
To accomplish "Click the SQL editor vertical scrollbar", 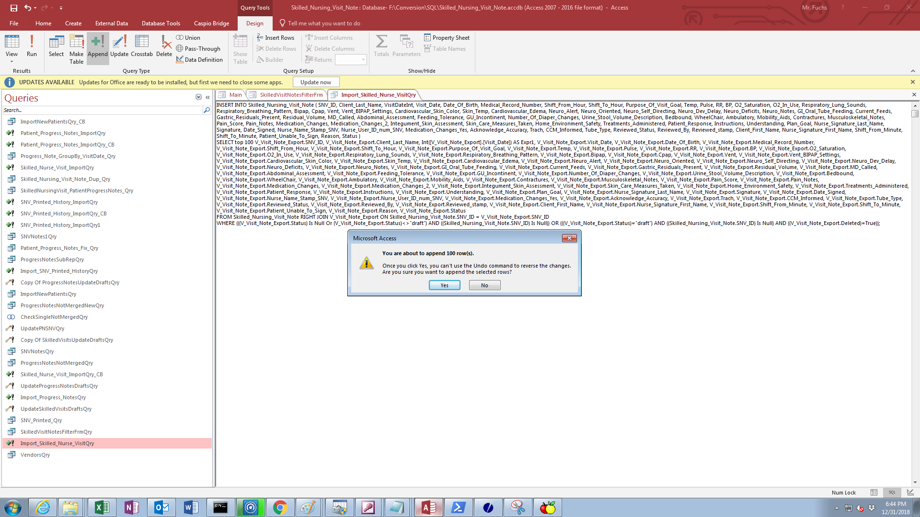I will coord(915,293).
